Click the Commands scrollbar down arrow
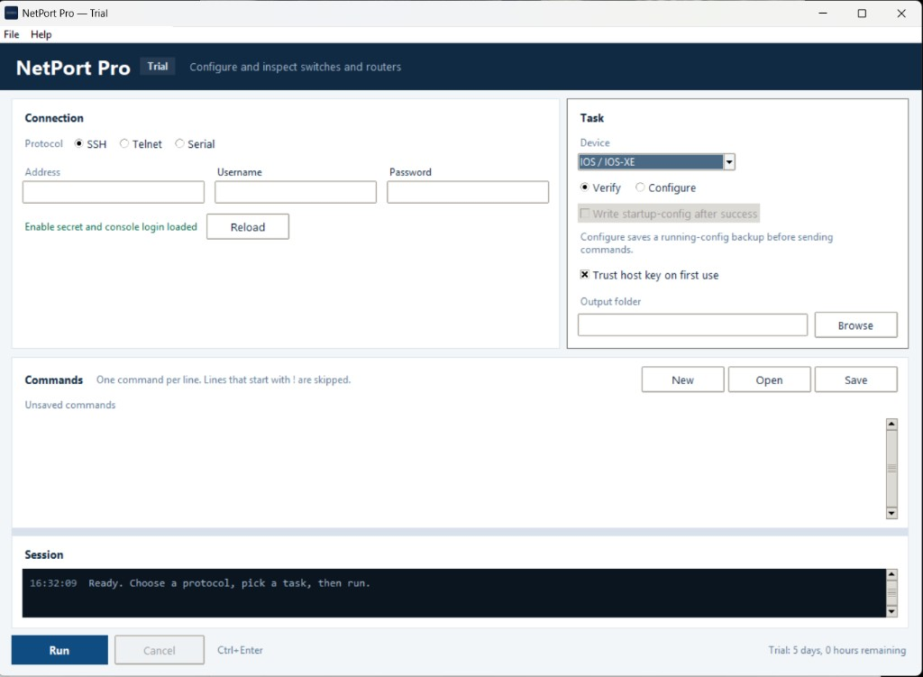 click(x=891, y=513)
